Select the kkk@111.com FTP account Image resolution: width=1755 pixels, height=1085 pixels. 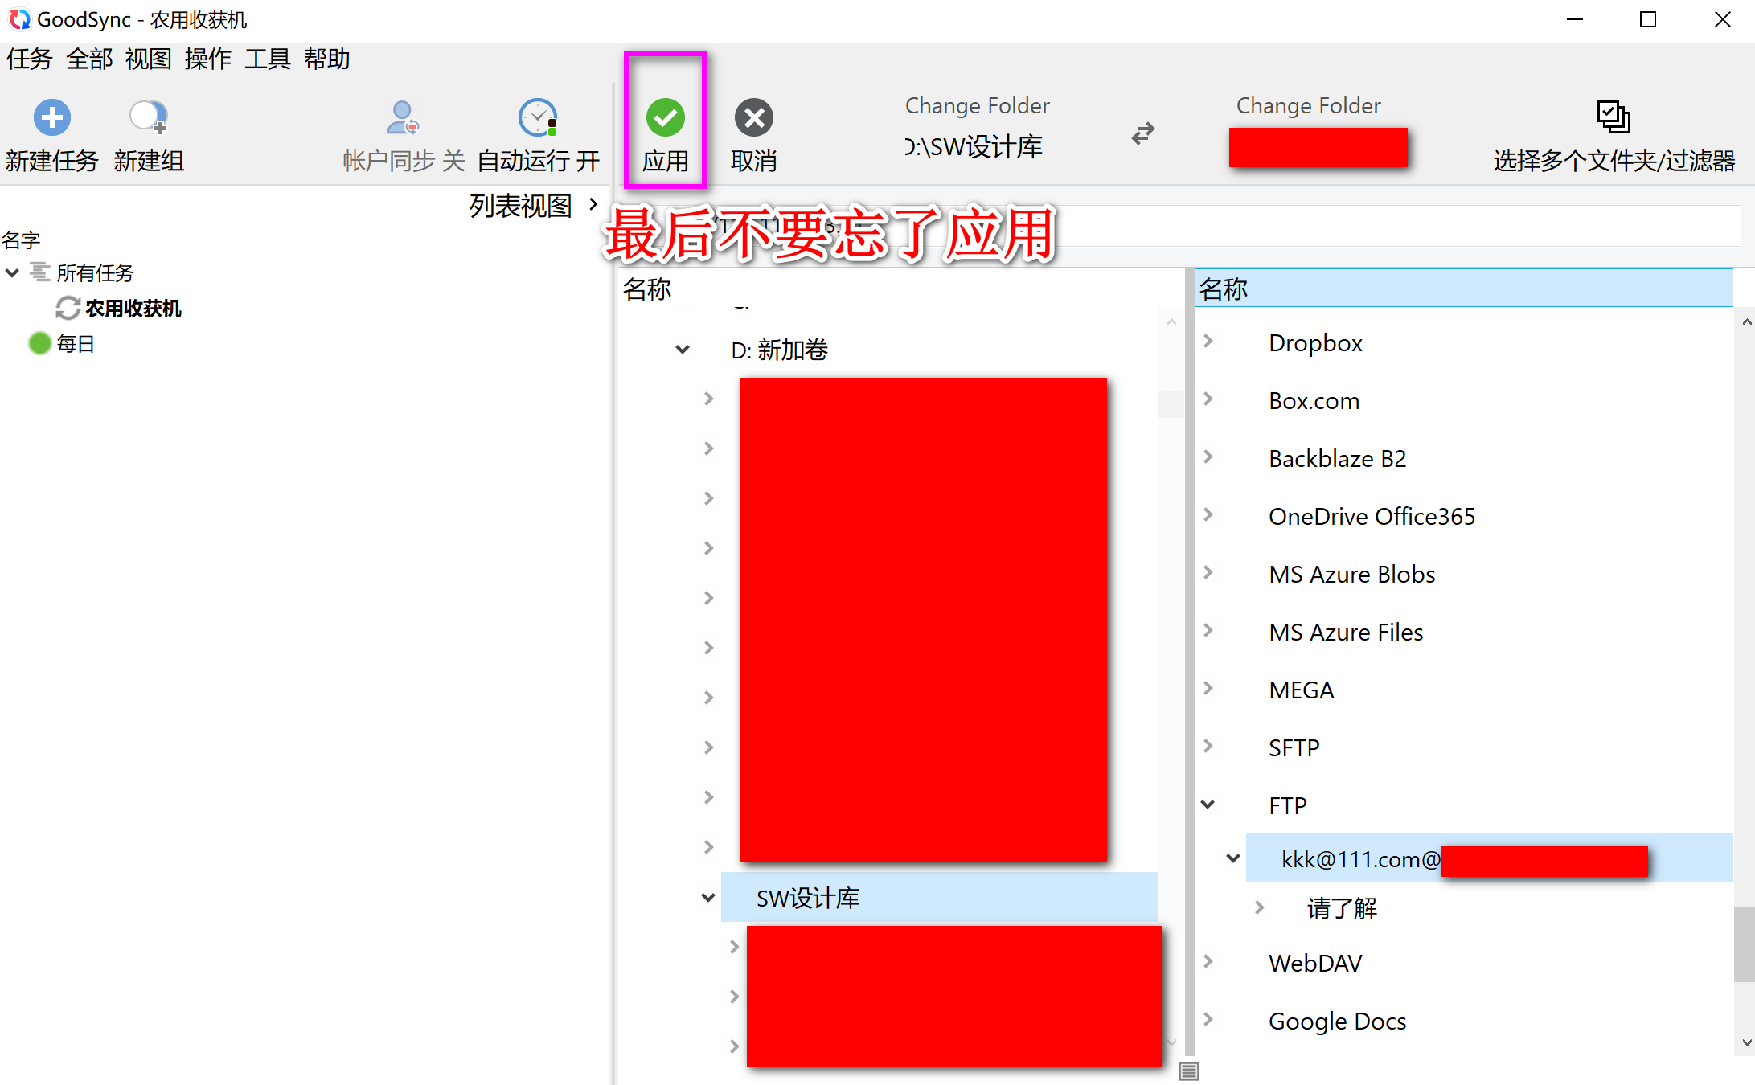(1489, 858)
